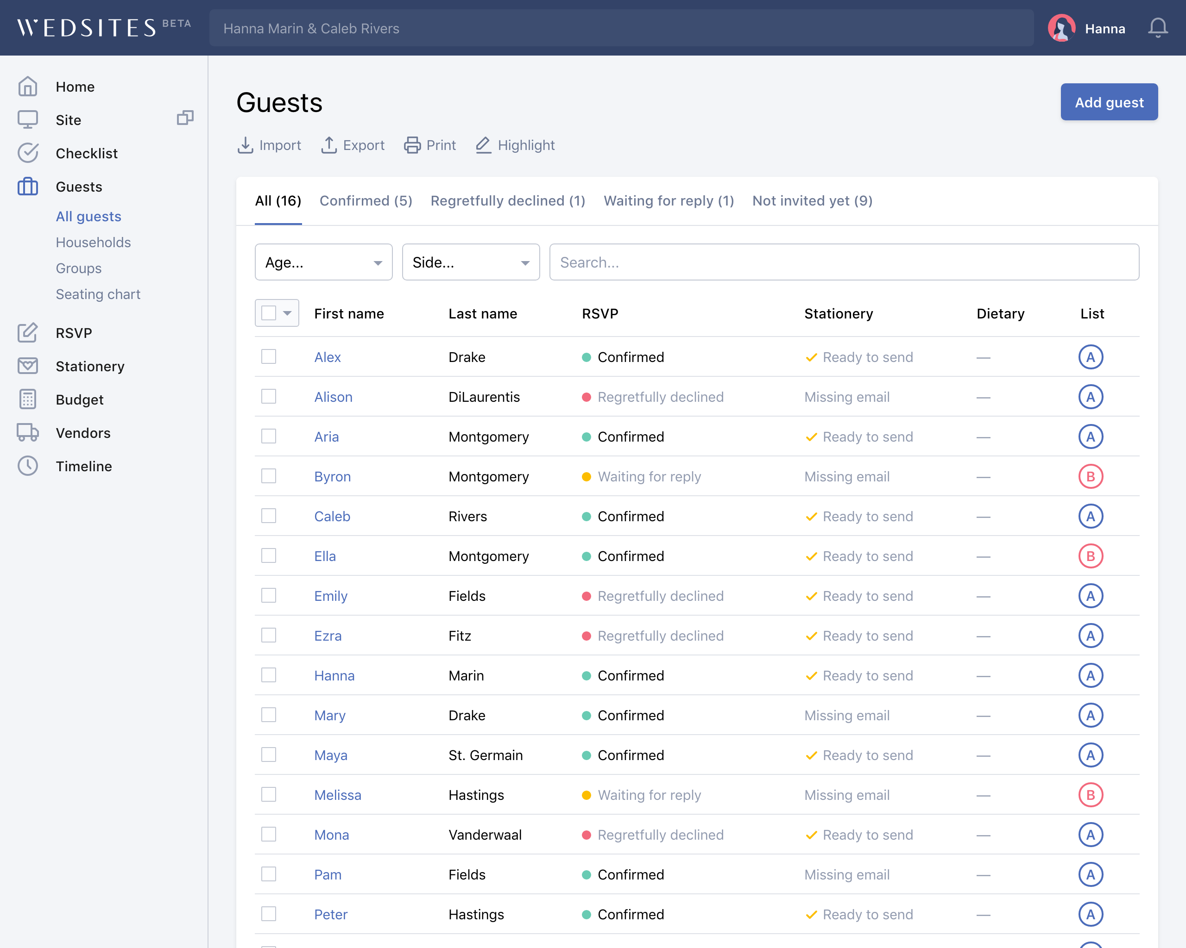The height and width of the screenshot is (948, 1186).
Task: Open notifications bell icon
Action: tap(1157, 28)
